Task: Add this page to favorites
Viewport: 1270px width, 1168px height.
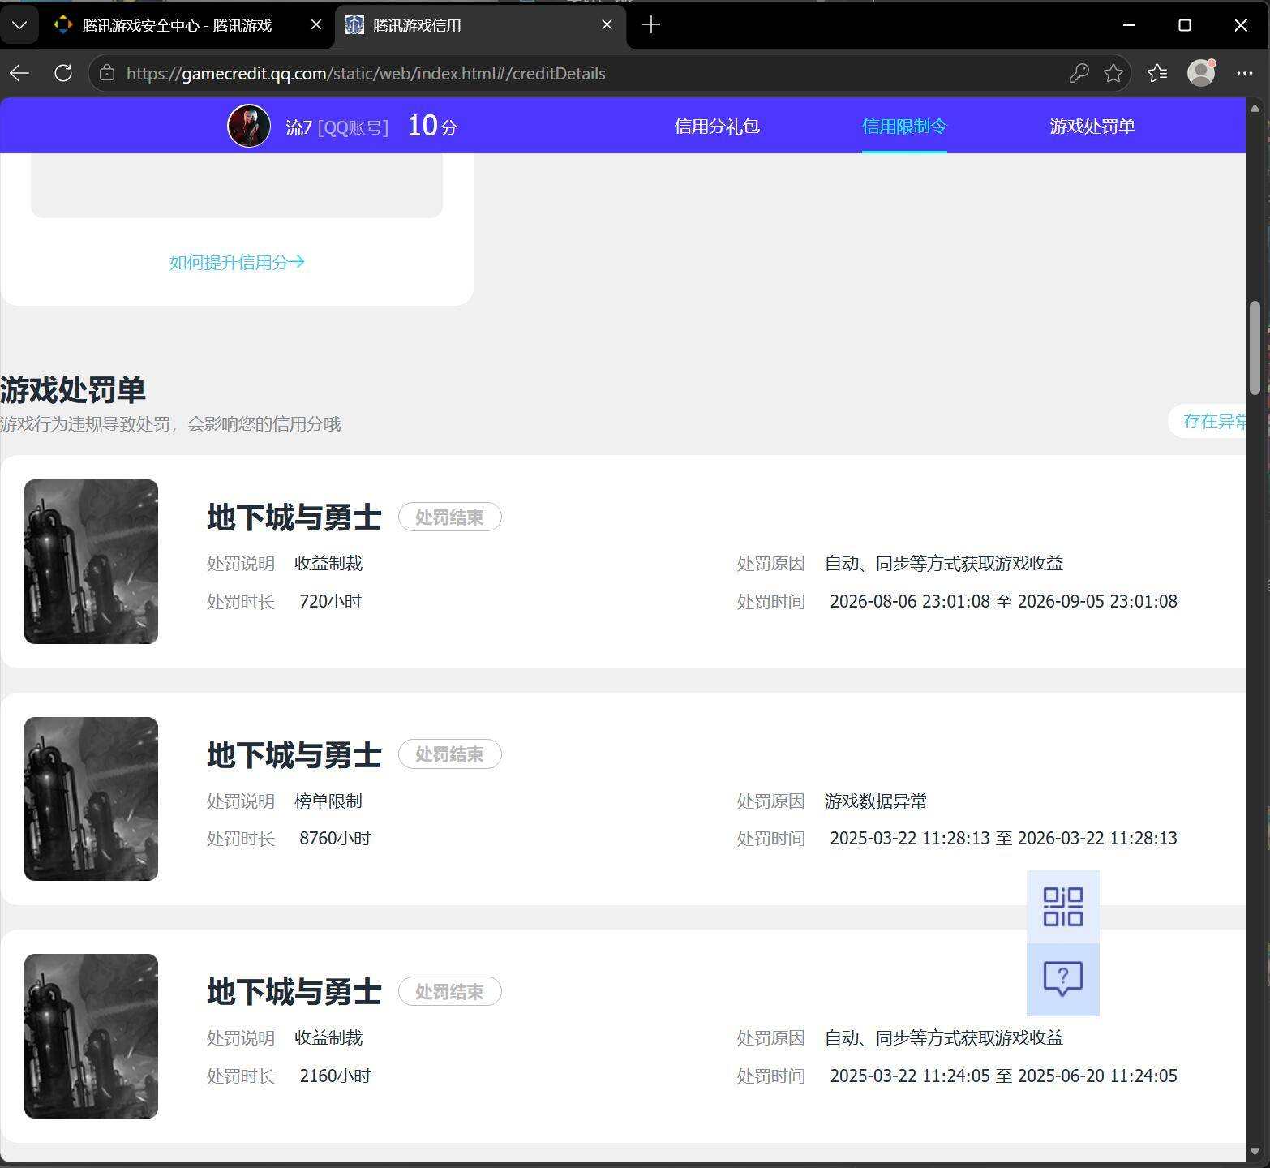Action: (1113, 73)
